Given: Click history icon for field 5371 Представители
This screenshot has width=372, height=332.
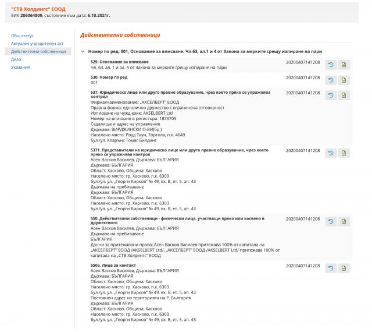Looking at the screenshot, I should tap(330, 153).
